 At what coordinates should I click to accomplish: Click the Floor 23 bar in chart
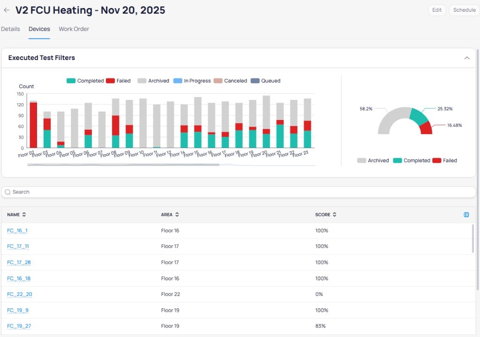(x=307, y=123)
